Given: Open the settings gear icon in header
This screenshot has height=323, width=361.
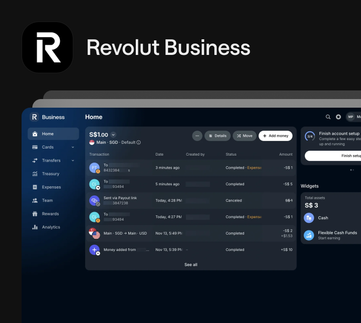Looking at the screenshot, I should tap(338, 117).
